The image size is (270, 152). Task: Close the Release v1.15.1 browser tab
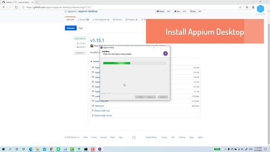[32, 2]
